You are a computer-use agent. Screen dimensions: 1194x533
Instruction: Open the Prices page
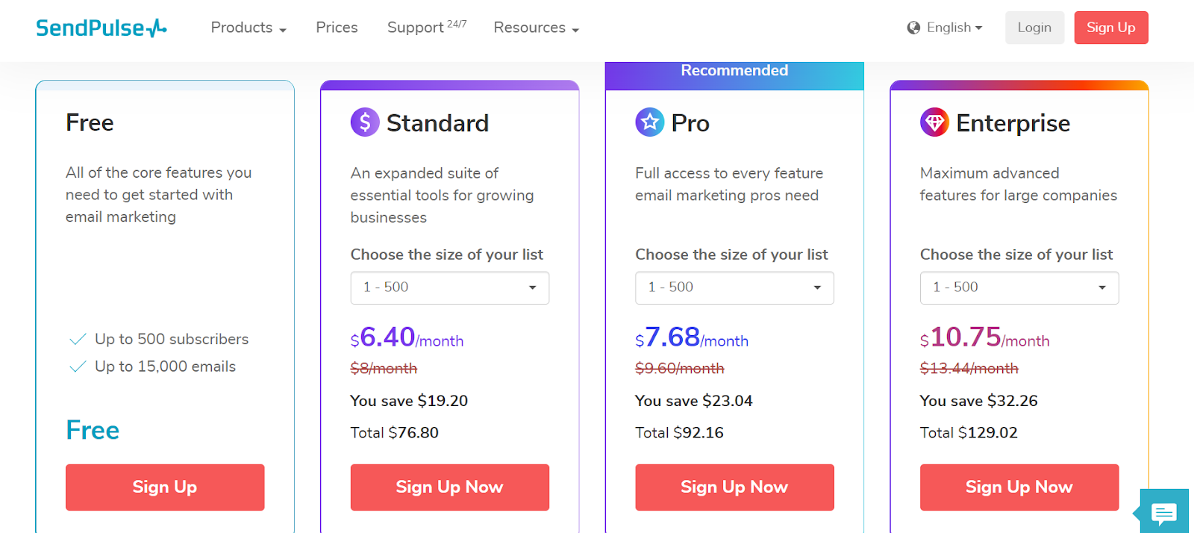337,28
